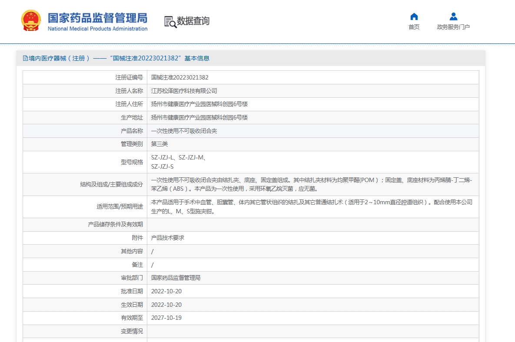Viewport: 515px width, 342px height.
Task: Click the 适用范围 description text
Action: click(x=311, y=207)
